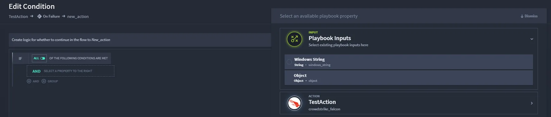The width and height of the screenshot is (551, 117).
Task: Click the 'Playbook Inputs' heading
Action: (330, 38)
